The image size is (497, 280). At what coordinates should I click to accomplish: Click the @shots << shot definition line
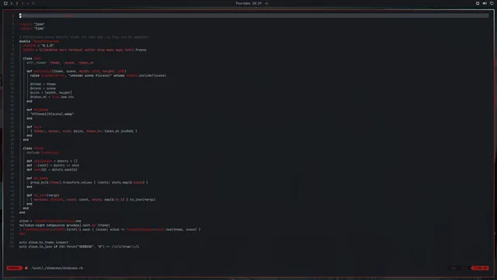[53, 166]
